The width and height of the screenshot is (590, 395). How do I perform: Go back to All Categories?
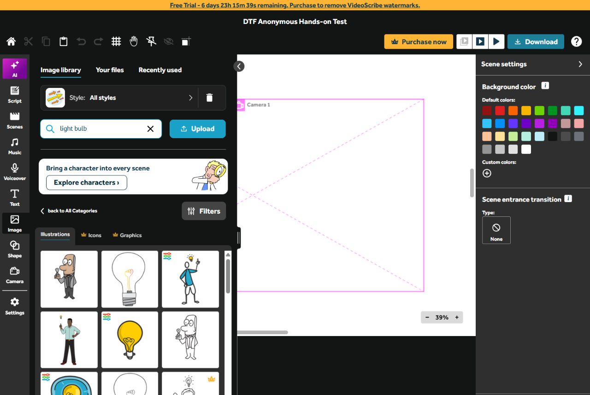pyautogui.click(x=69, y=211)
